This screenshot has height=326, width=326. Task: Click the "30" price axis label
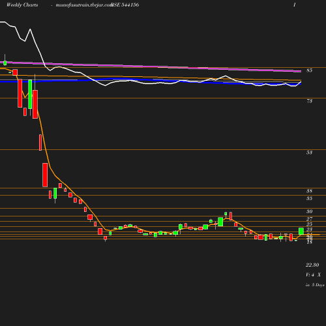pos(309,211)
